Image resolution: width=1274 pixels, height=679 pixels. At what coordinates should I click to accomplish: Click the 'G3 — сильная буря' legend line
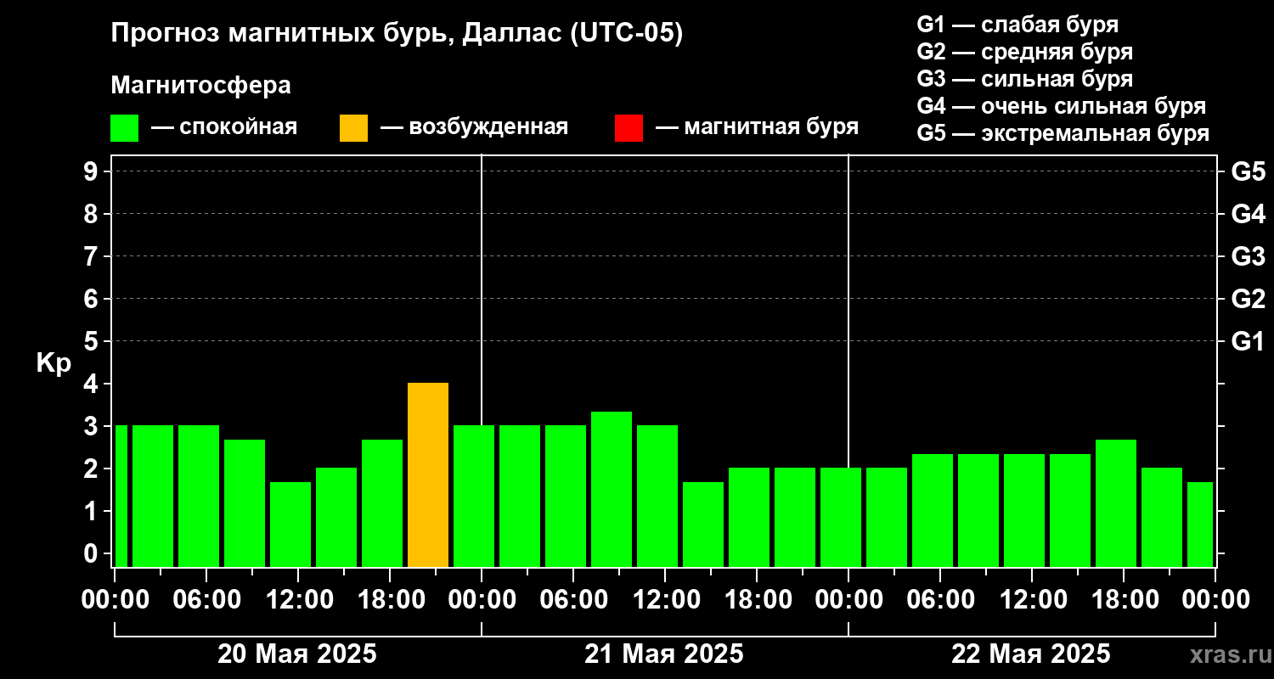(x=1024, y=79)
